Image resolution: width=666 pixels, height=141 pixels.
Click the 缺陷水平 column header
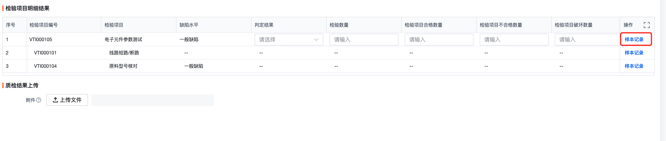pos(189,25)
